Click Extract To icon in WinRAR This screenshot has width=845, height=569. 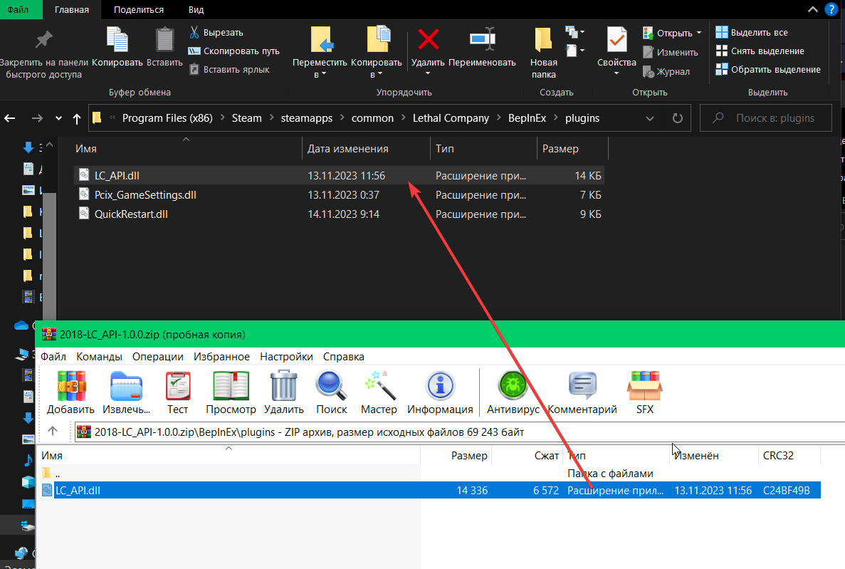pos(126,386)
